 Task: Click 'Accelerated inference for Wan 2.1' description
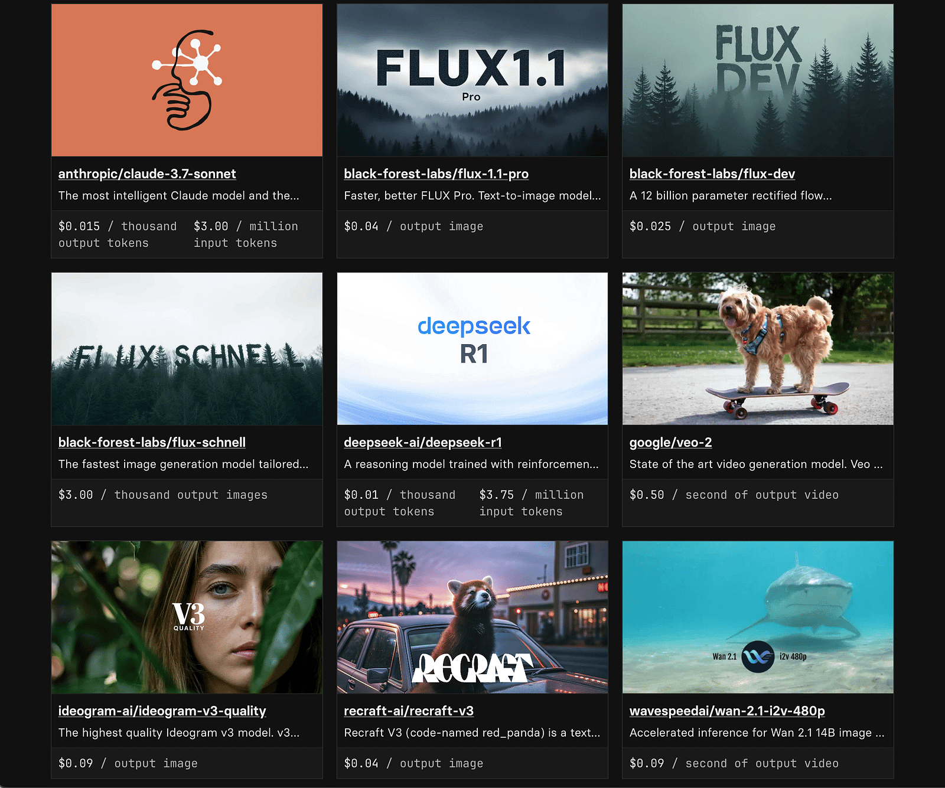coord(757,733)
